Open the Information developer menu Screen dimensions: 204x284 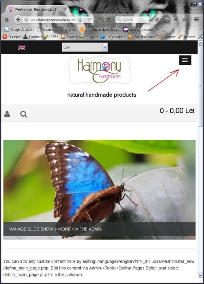tap(113, 37)
